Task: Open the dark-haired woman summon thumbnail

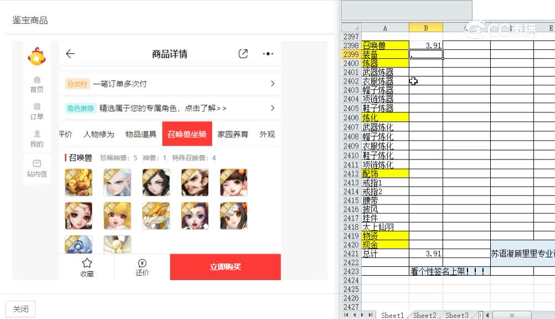Action: [x=156, y=182]
